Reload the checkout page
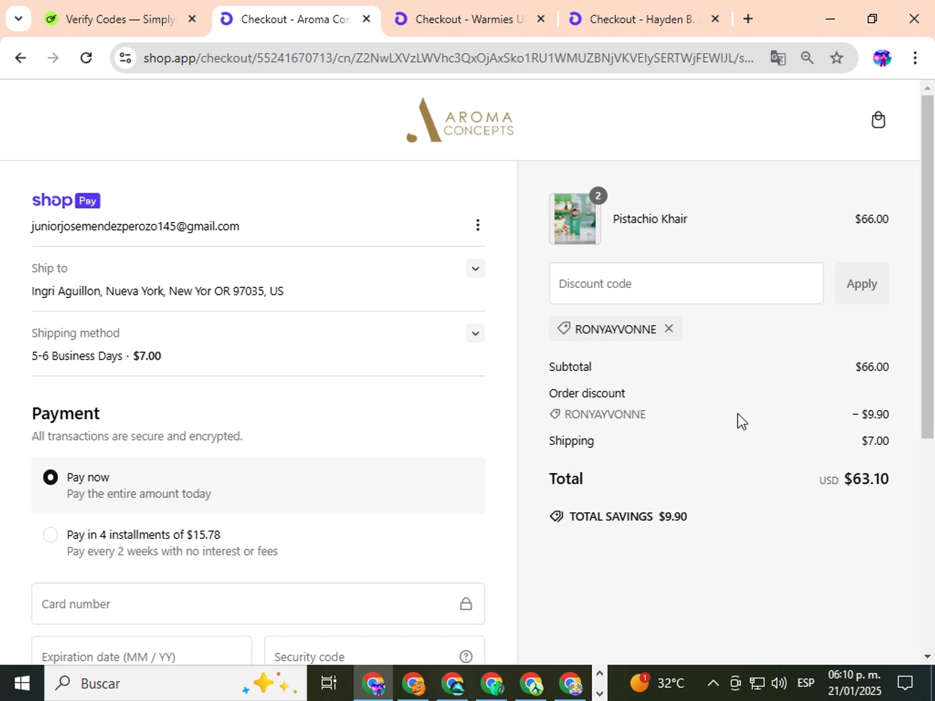Viewport: 935px width, 701px height. point(86,58)
